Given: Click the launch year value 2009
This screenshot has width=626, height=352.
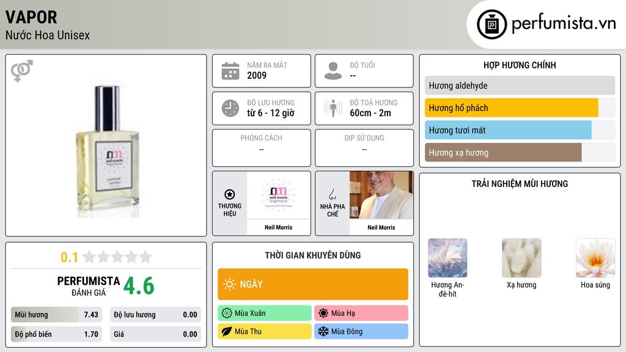Looking at the screenshot, I should click(x=257, y=75).
